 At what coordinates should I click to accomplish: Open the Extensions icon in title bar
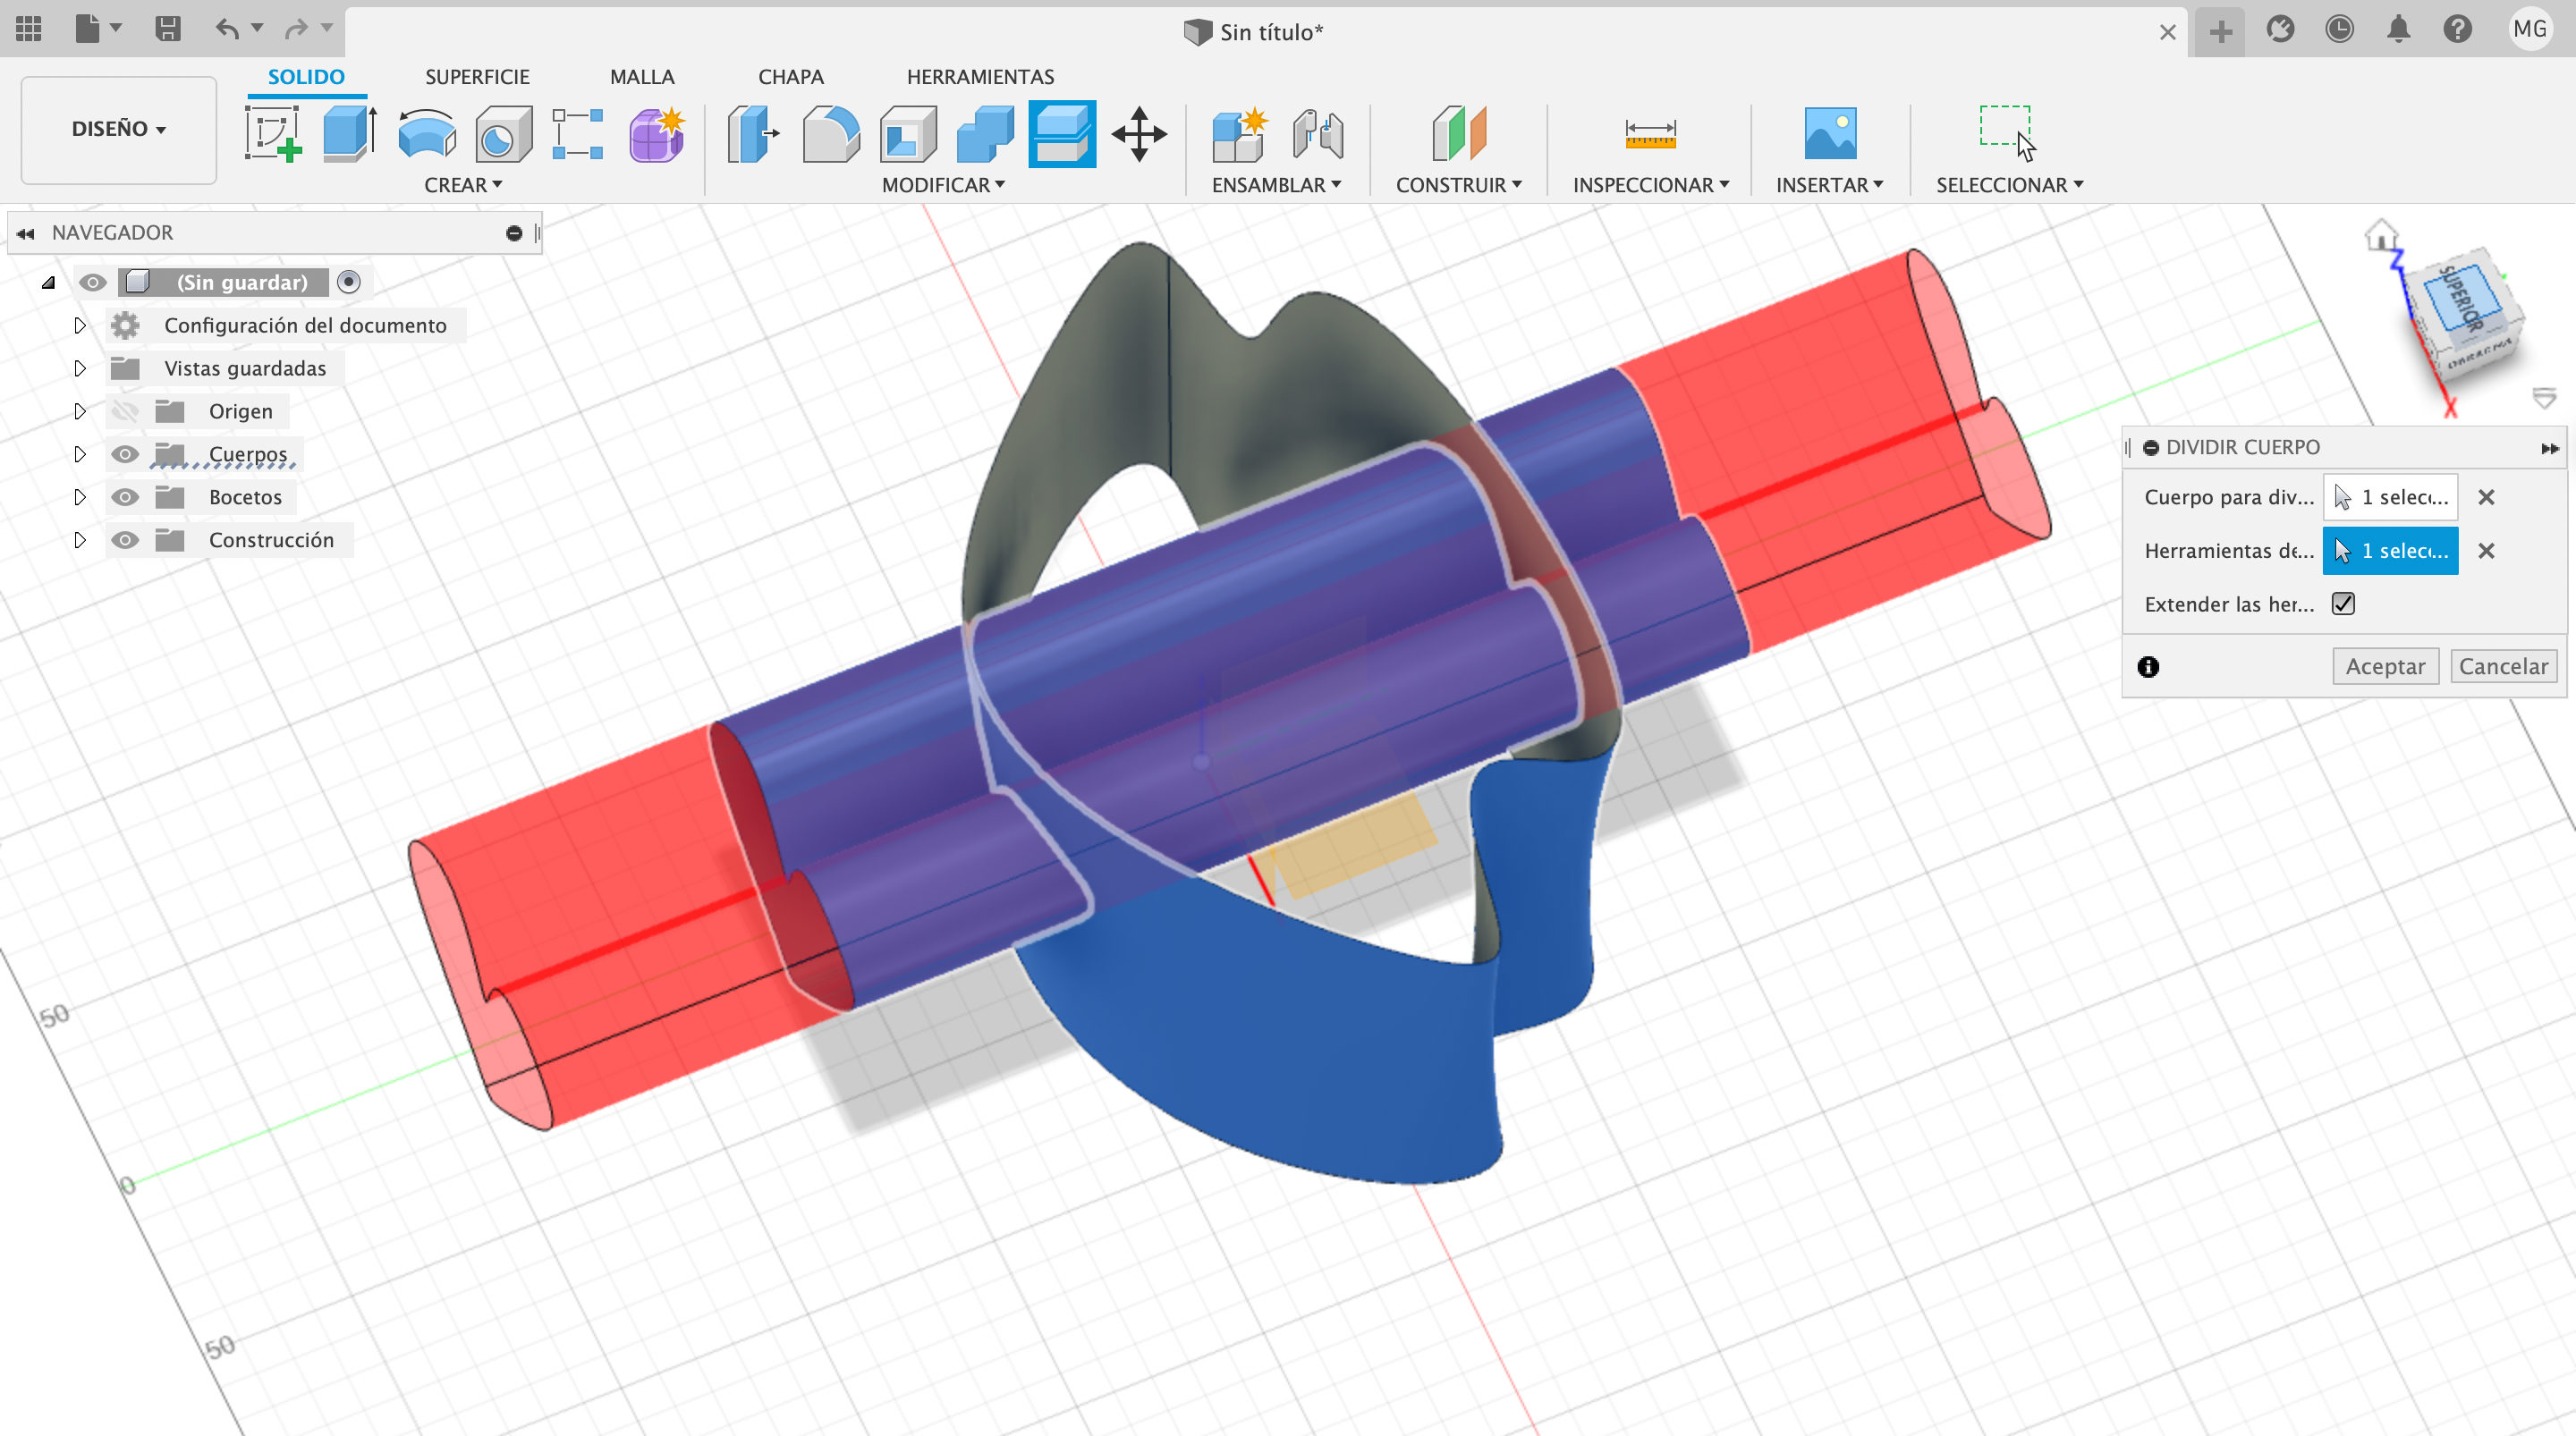point(2280,29)
